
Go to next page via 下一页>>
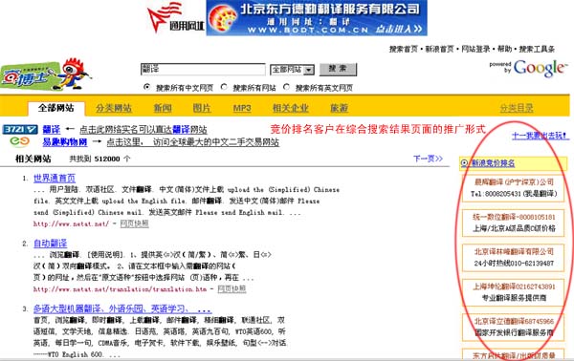[x=428, y=159]
